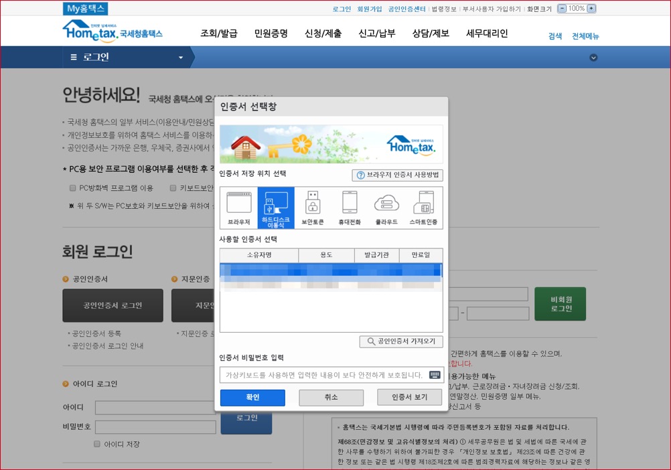Click the 비밀번호 input field under 아이디 로그인
Image resolution: width=671 pixels, height=470 pixels.
155,426
